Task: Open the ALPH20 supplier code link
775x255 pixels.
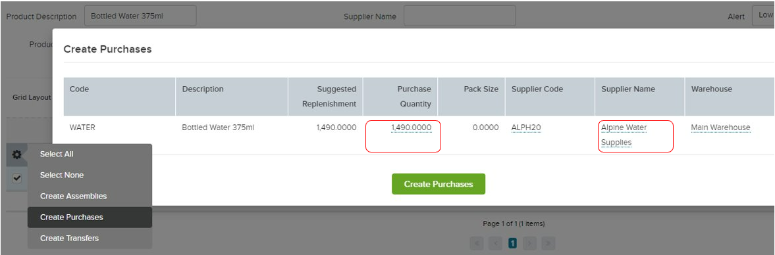Action: click(x=526, y=127)
